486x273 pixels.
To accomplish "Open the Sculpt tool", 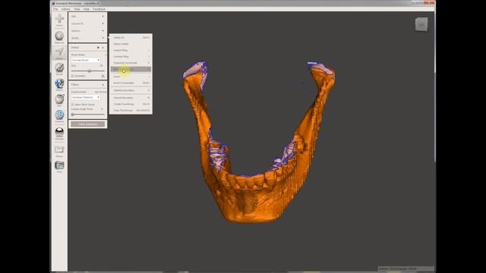I will coord(59,68).
